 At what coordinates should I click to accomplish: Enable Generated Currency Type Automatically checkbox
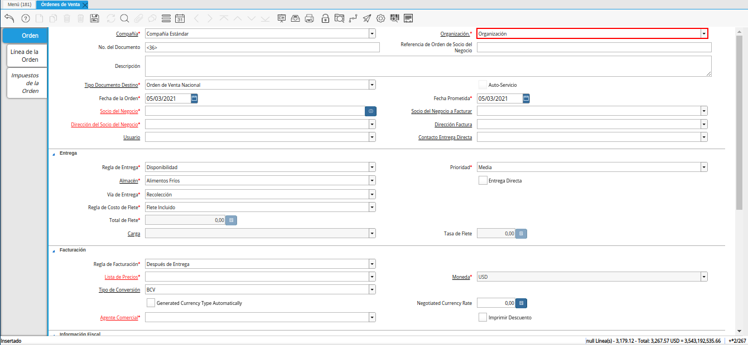[x=151, y=303]
